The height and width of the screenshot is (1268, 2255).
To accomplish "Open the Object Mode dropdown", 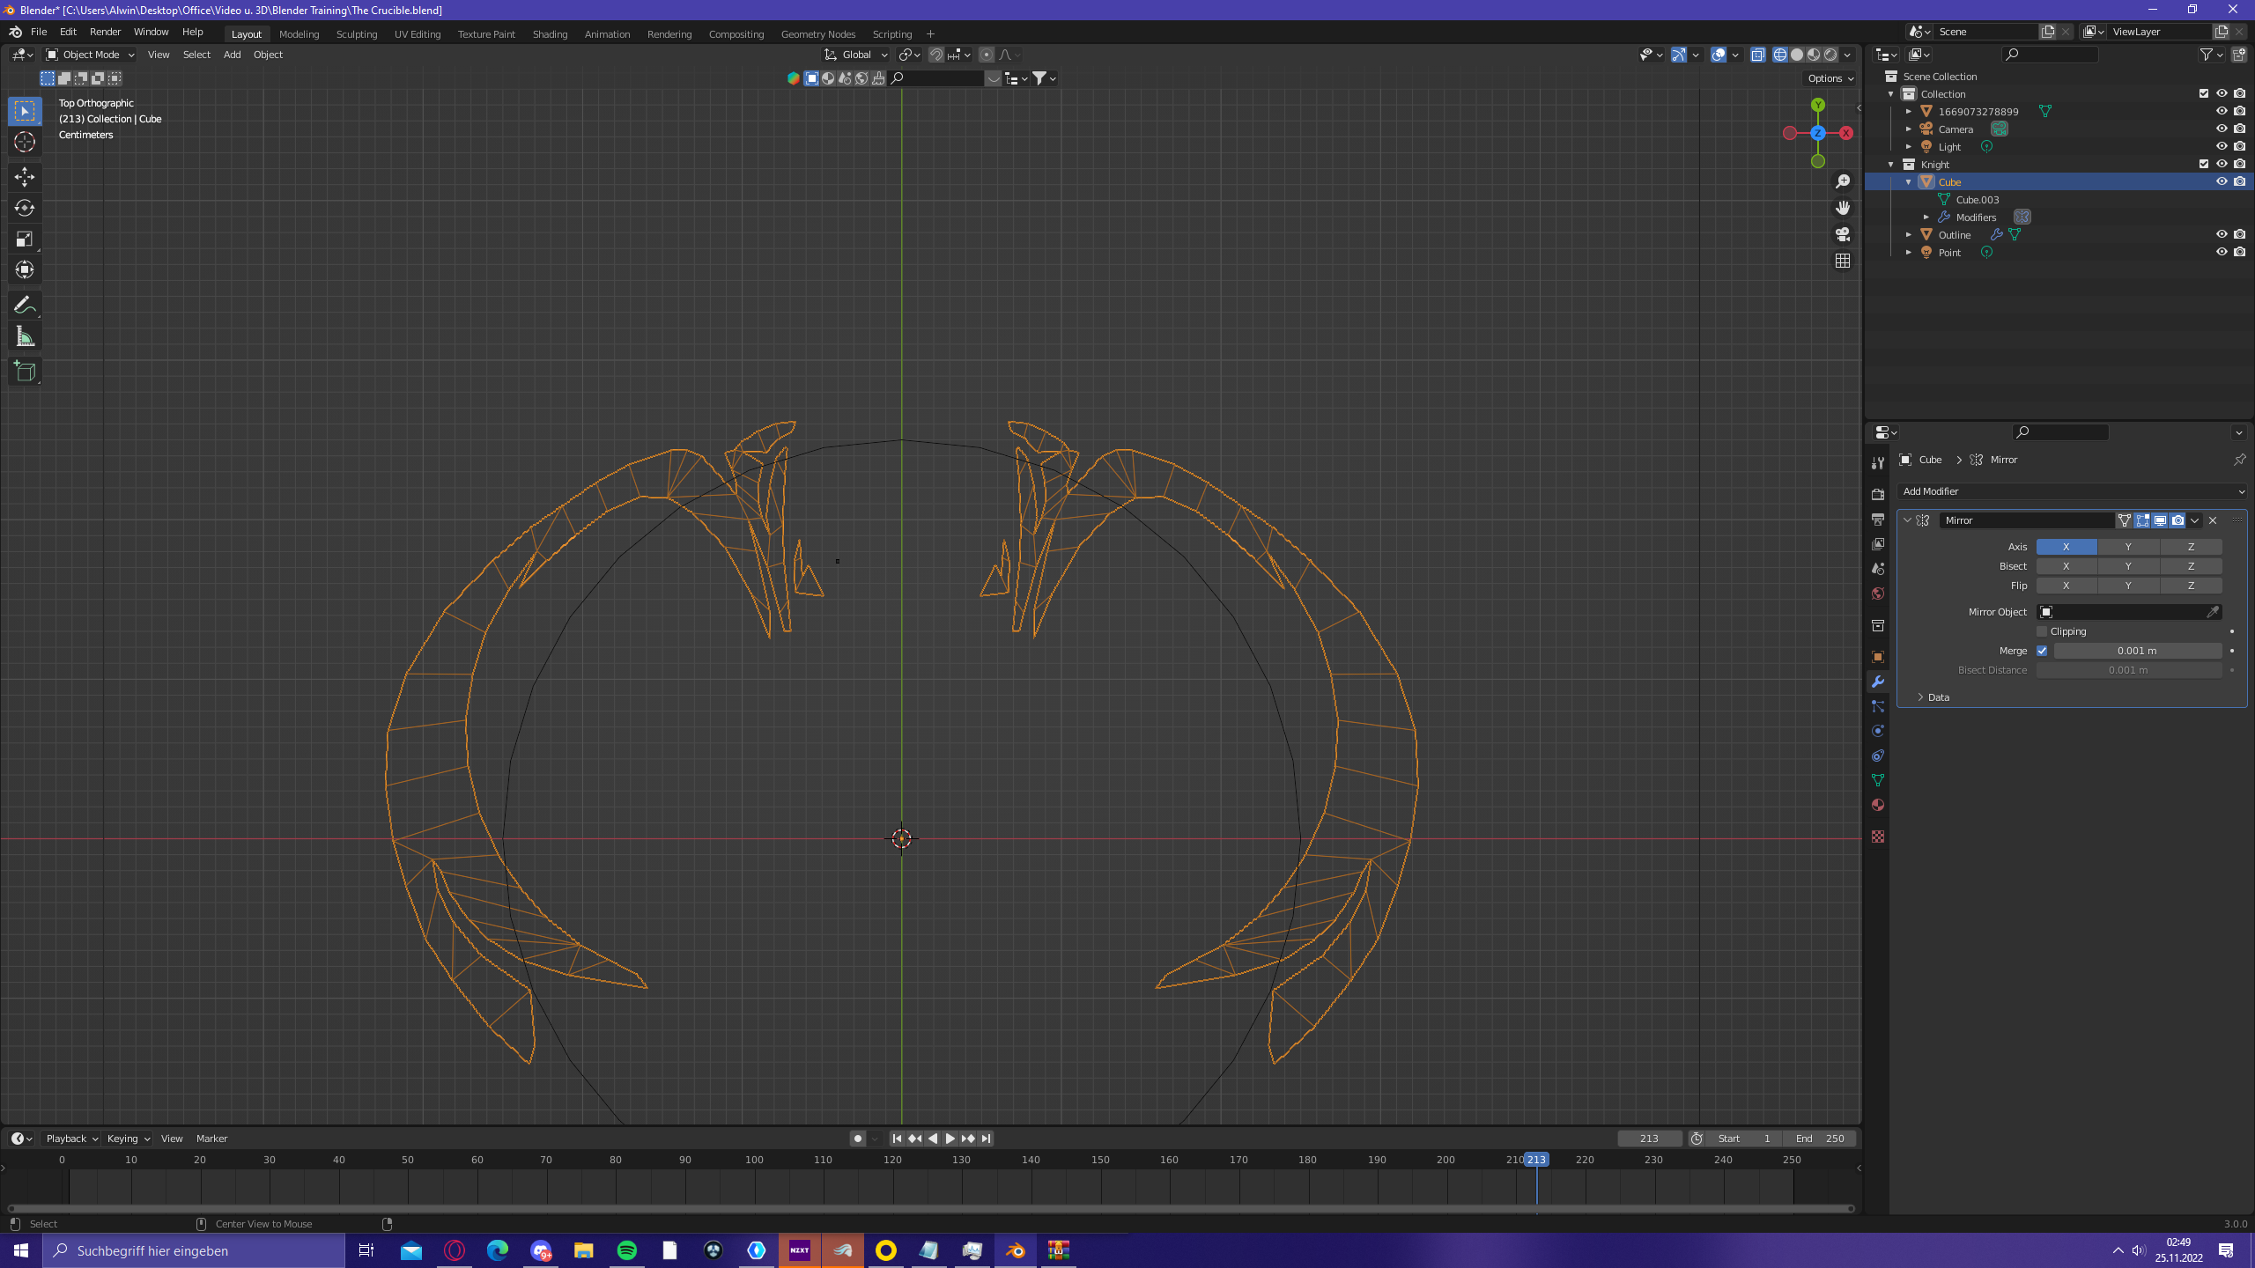I will coord(90,55).
